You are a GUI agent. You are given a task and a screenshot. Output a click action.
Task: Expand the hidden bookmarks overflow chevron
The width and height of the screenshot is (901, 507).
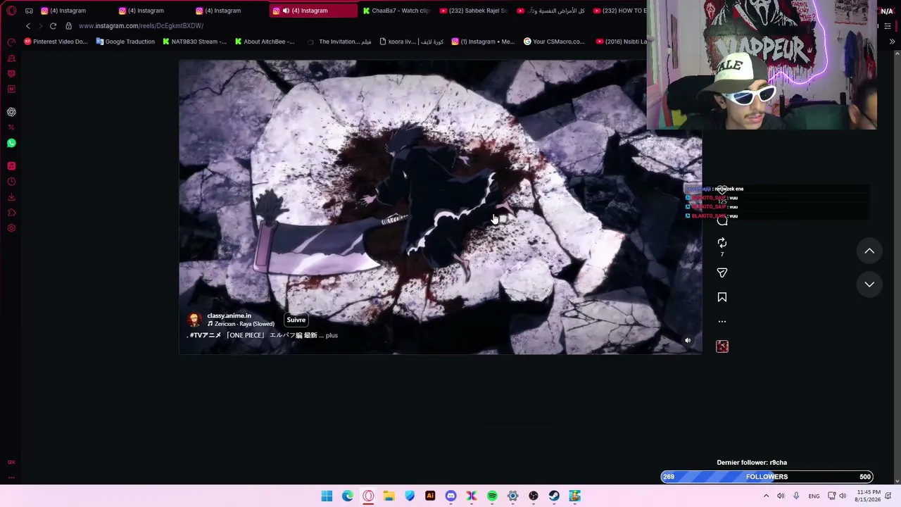[892, 42]
